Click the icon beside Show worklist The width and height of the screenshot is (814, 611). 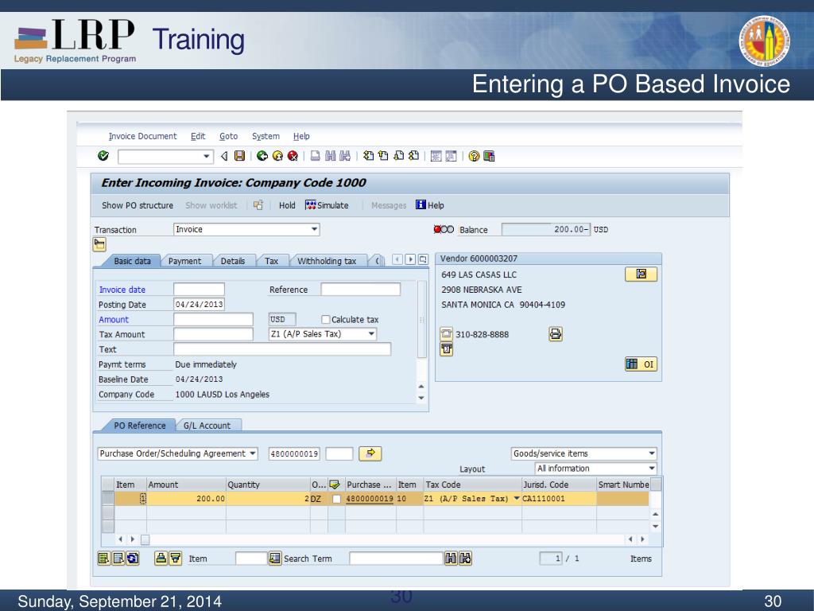[258, 205]
